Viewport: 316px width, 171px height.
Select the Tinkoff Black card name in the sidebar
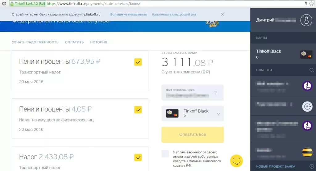[x=268, y=51]
